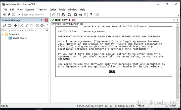Viewport: 181px width, 110px height.
Task: Click the NUM indicator in status bar
Action: (x=173, y=106)
